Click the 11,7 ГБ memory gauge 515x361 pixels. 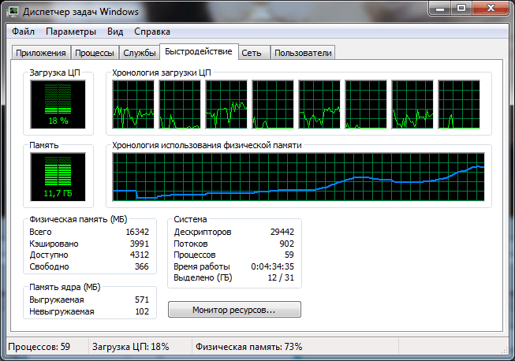pyautogui.click(x=58, y=177)
